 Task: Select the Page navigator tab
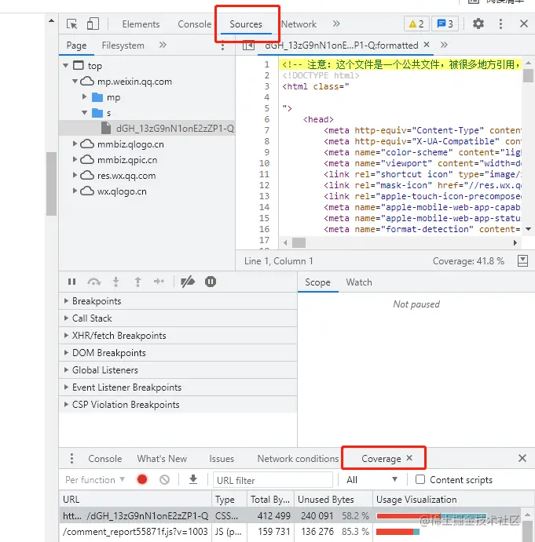pyautogui.click(x=76, y=45)
